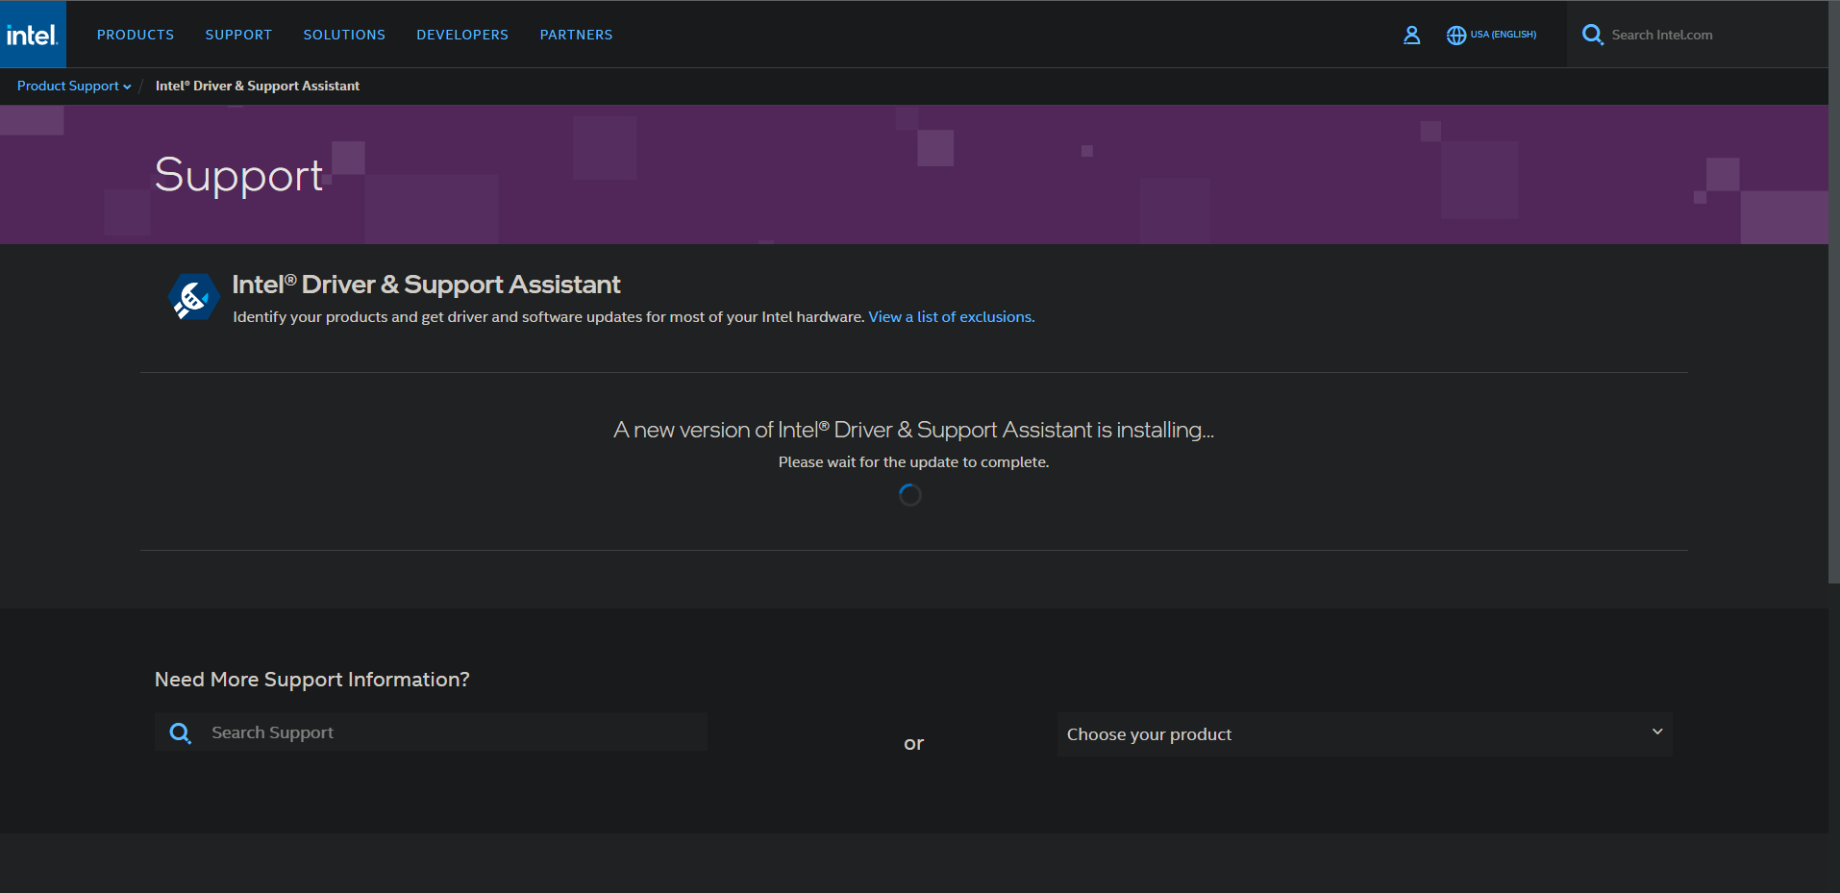
Task: Click the Intel Driver & Support Assistant breadcrumb
Action: pos(258,86)
